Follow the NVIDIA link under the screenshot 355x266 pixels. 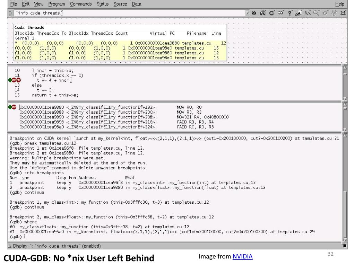242,257
